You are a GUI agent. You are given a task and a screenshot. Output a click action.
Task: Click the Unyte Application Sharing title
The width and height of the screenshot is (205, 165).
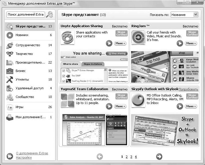point(82,26)
